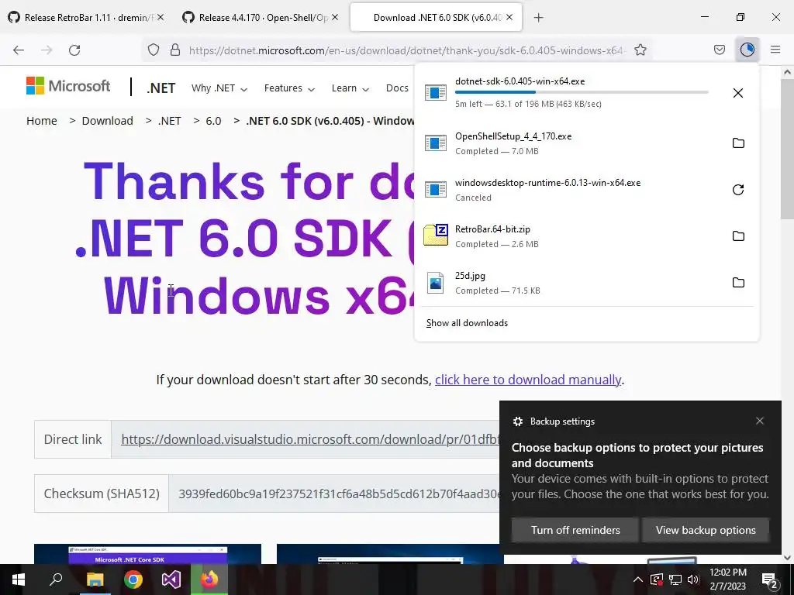Open the Firefox hamburger application menu

[x=775, y=50]
